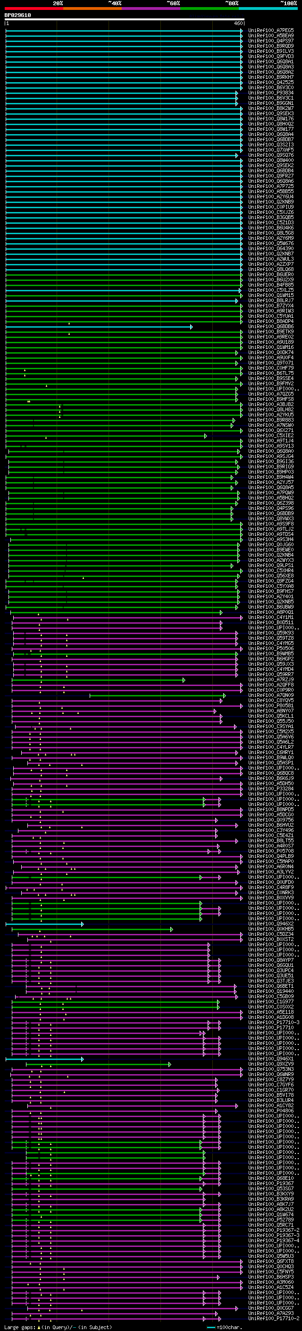Viewport: 302px width, 1331px height.
Task: Select UniRef100_B0D511 label
Action: 271,623
